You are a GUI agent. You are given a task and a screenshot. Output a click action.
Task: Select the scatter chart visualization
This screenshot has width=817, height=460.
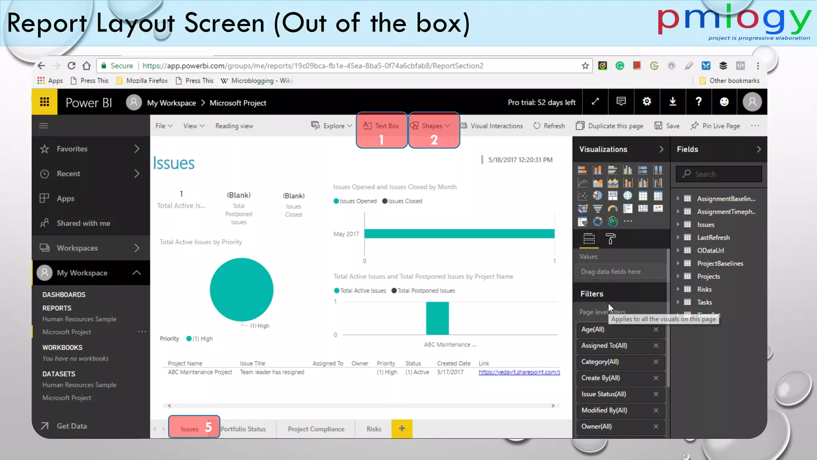click(582, 196)
